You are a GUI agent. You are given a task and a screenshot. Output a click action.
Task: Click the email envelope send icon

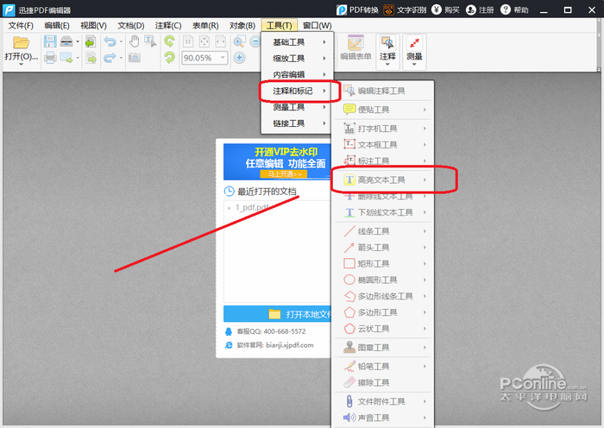click(x=66, y=58)
